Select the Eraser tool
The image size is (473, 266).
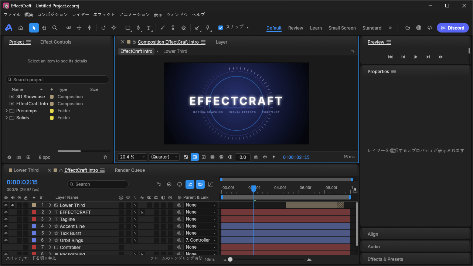183,28
